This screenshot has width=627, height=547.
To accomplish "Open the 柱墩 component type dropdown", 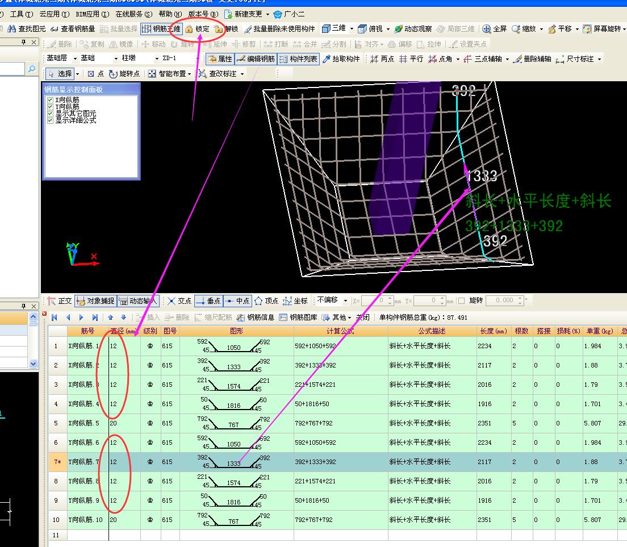I will click(x=157, y=59).
